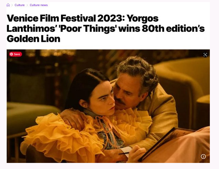219x169 pixels.
Task: Click the pen in the woman's hand
Action: pyautogui.click(x=124, y=153)
